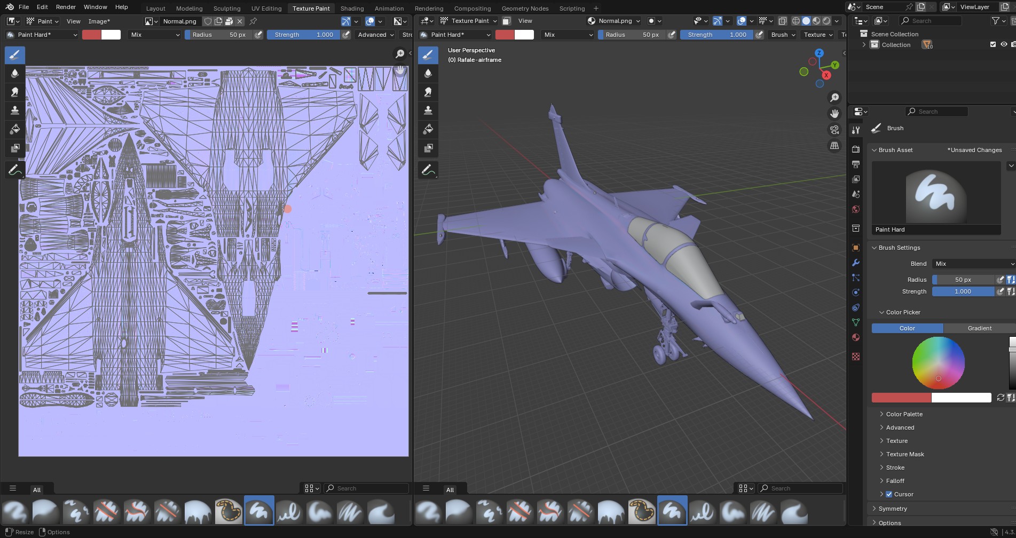Select the Smear tool in the 3D viewport toolbar
Image resolution: width=1016 pixels, height=538 pixels.
click(428, 92)
